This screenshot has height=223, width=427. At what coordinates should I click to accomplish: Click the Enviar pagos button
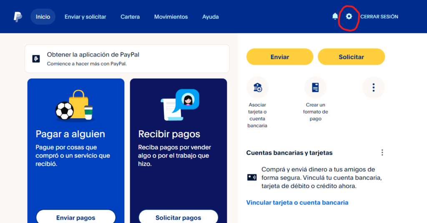pyautogui.click(x=76, y=217)
